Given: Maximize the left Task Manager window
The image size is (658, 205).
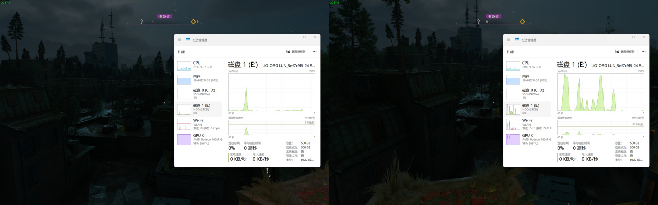Looking at the screenshot, I should pyautogui.click(x=304, y=37).
